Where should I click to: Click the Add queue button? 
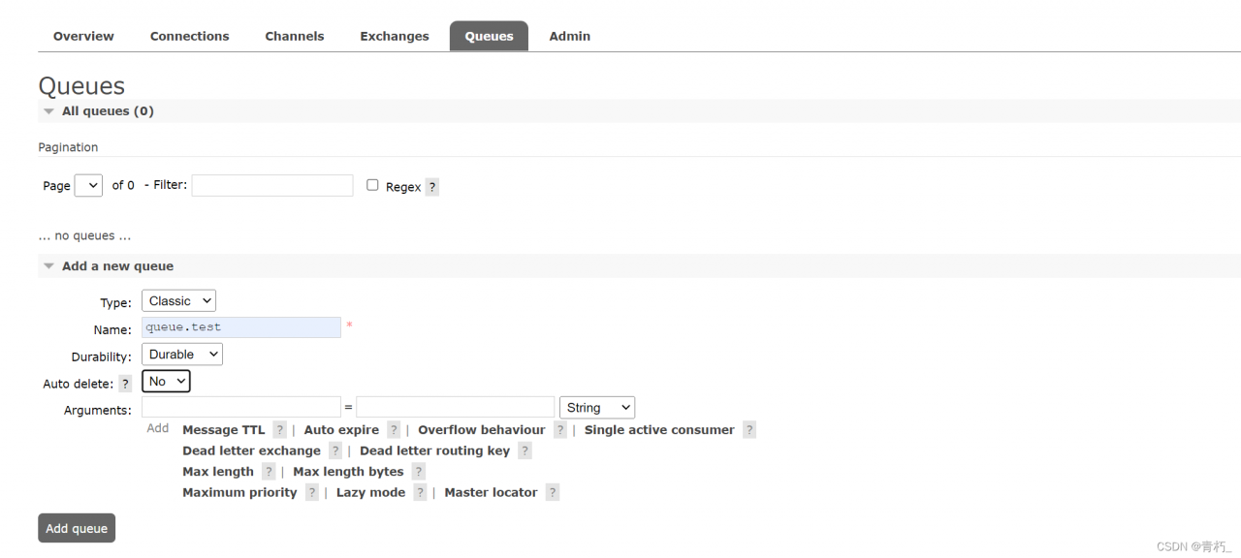point(77,528)
